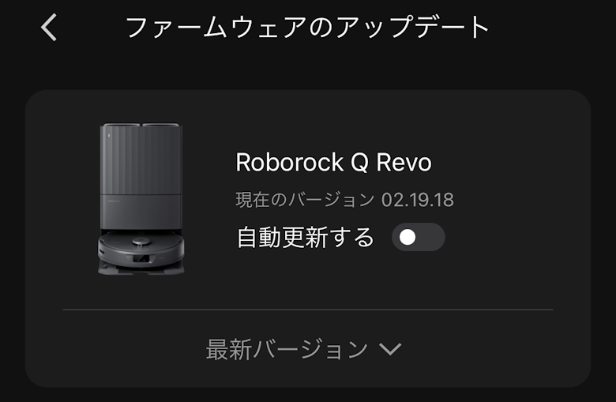Click the 自動更新する label text
This screenshot has height=402, width=616.
pos(306,237)
